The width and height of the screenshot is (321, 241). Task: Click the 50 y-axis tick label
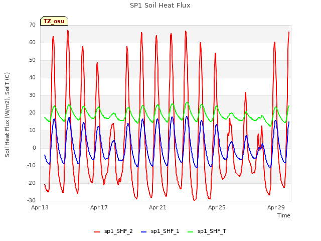click(32, 60)
